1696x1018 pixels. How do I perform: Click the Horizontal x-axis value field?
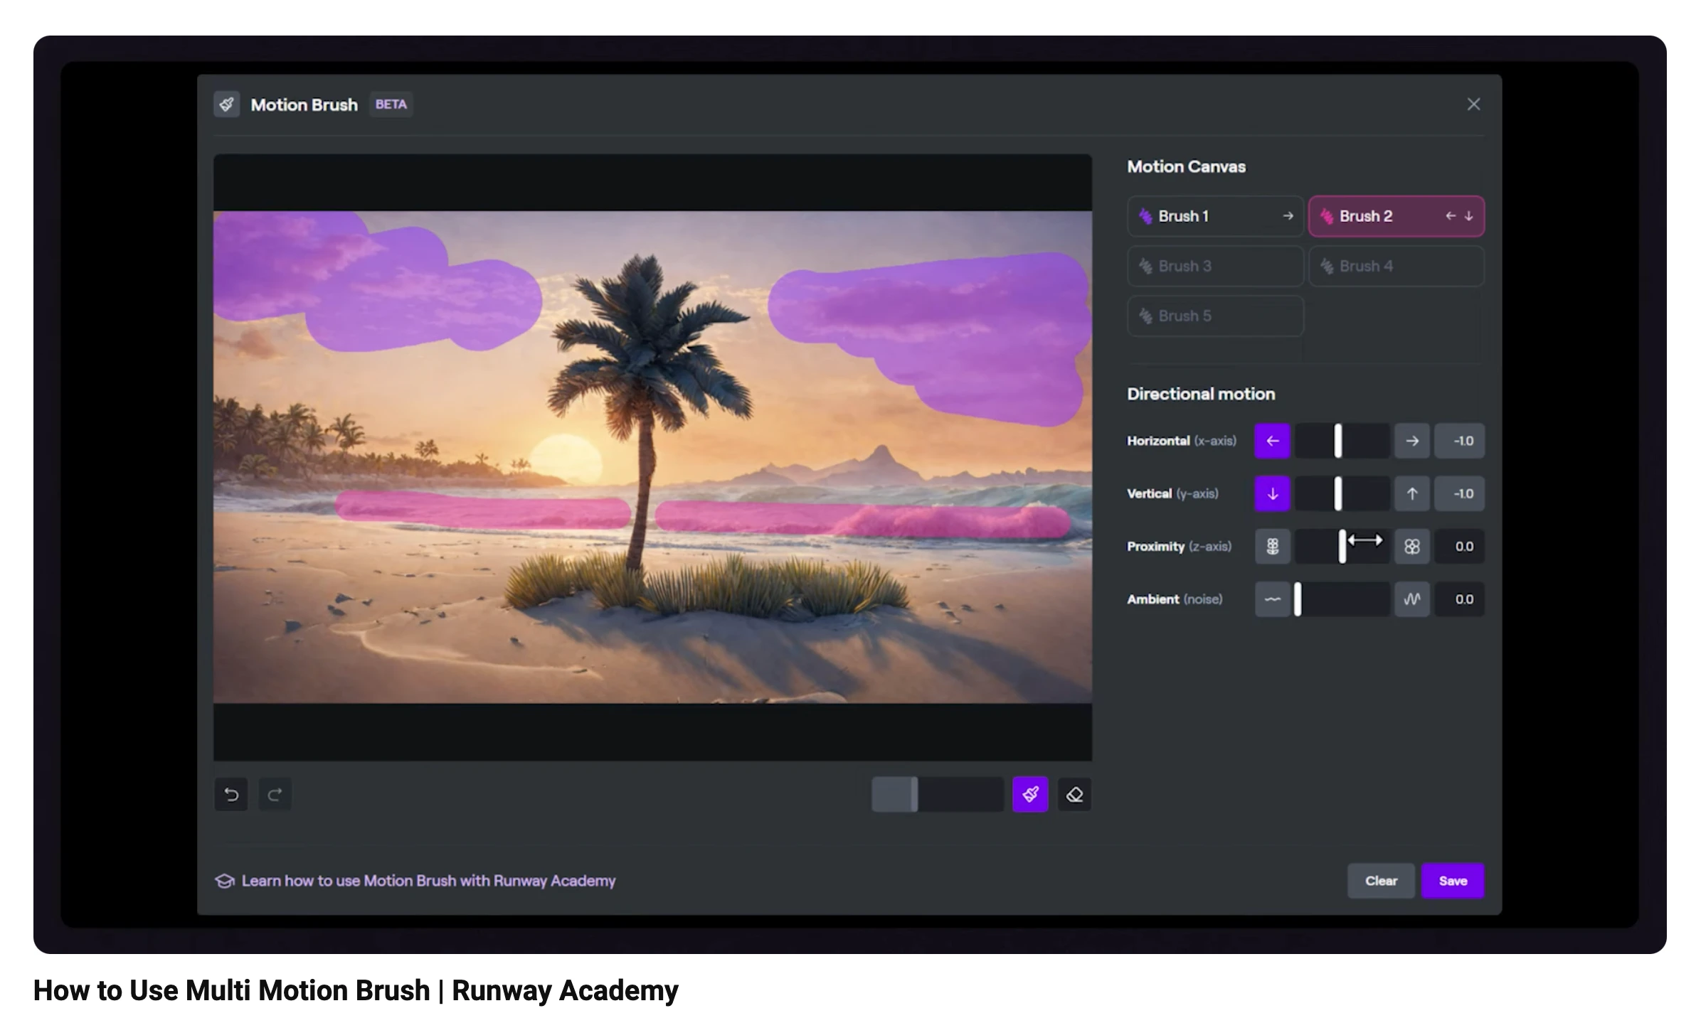pyautogui.click(x=1459, y=441)
